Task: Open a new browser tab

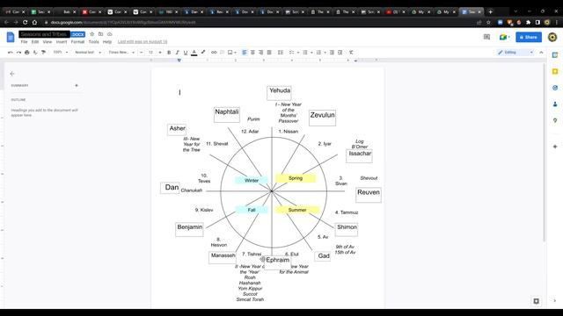Action: pos(491,11)
